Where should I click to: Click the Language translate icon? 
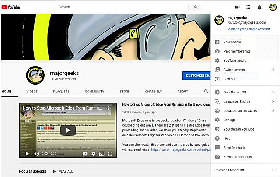(x=217, y=101)
